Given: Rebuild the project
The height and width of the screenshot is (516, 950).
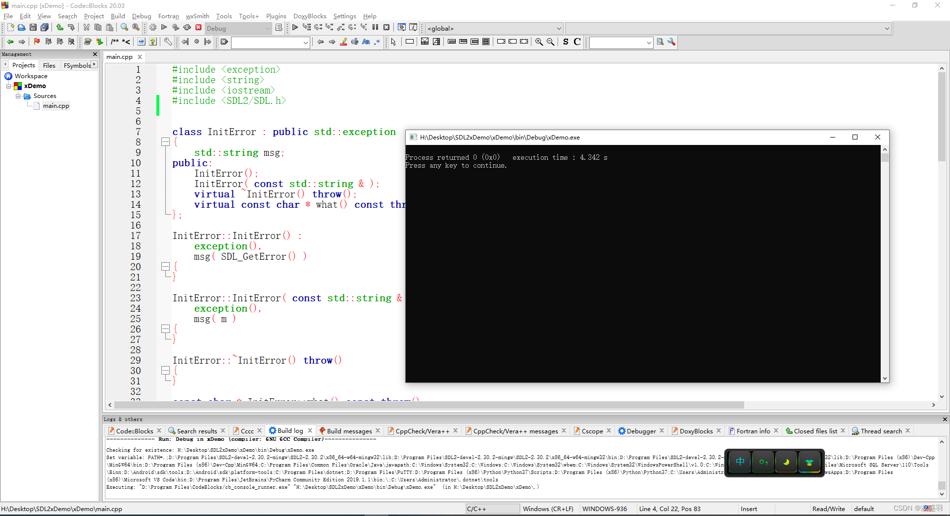Looking at the screenshot, I should click(x=187, y=28).
